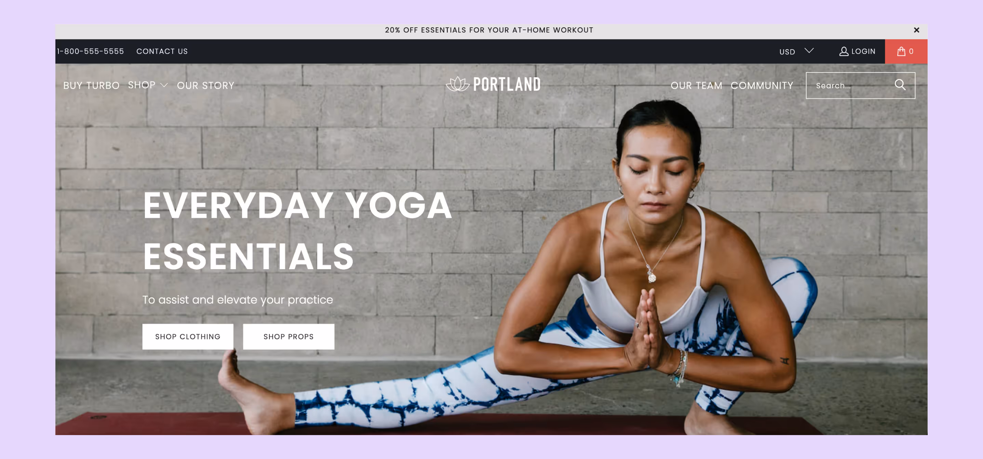Click the Portland wordmark logo

[507, 84]
